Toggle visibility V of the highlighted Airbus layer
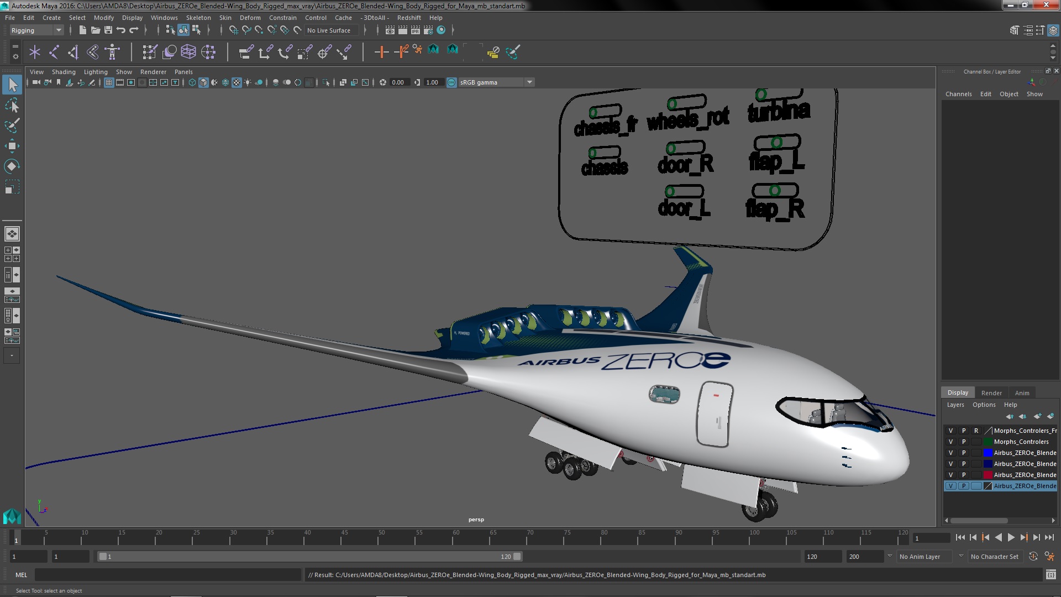 click(x=950, y=486)
